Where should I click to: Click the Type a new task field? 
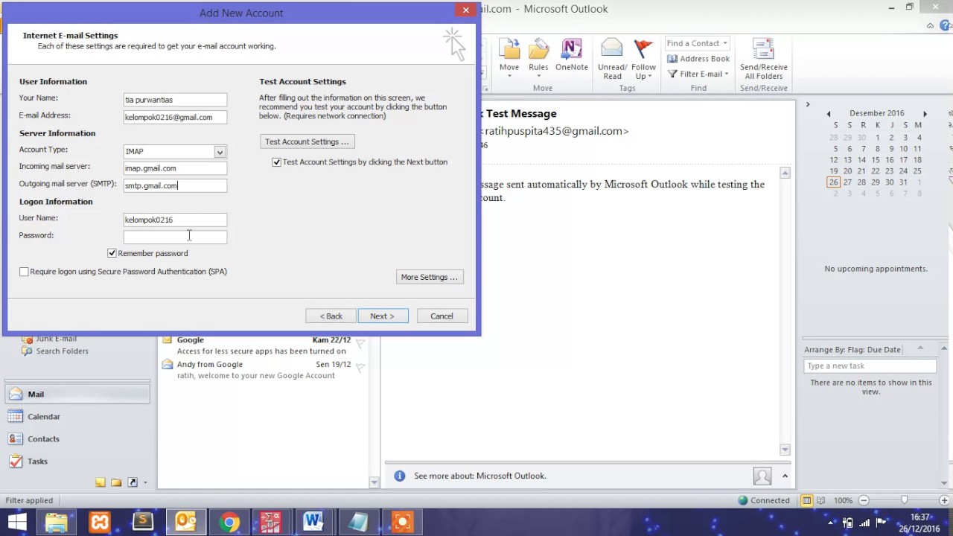(870, 366)
